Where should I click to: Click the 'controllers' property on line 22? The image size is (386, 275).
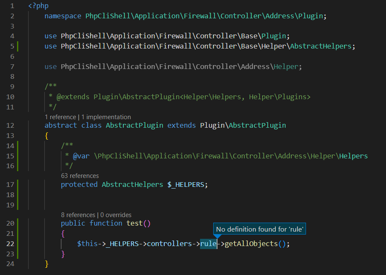tap(169, 244)
